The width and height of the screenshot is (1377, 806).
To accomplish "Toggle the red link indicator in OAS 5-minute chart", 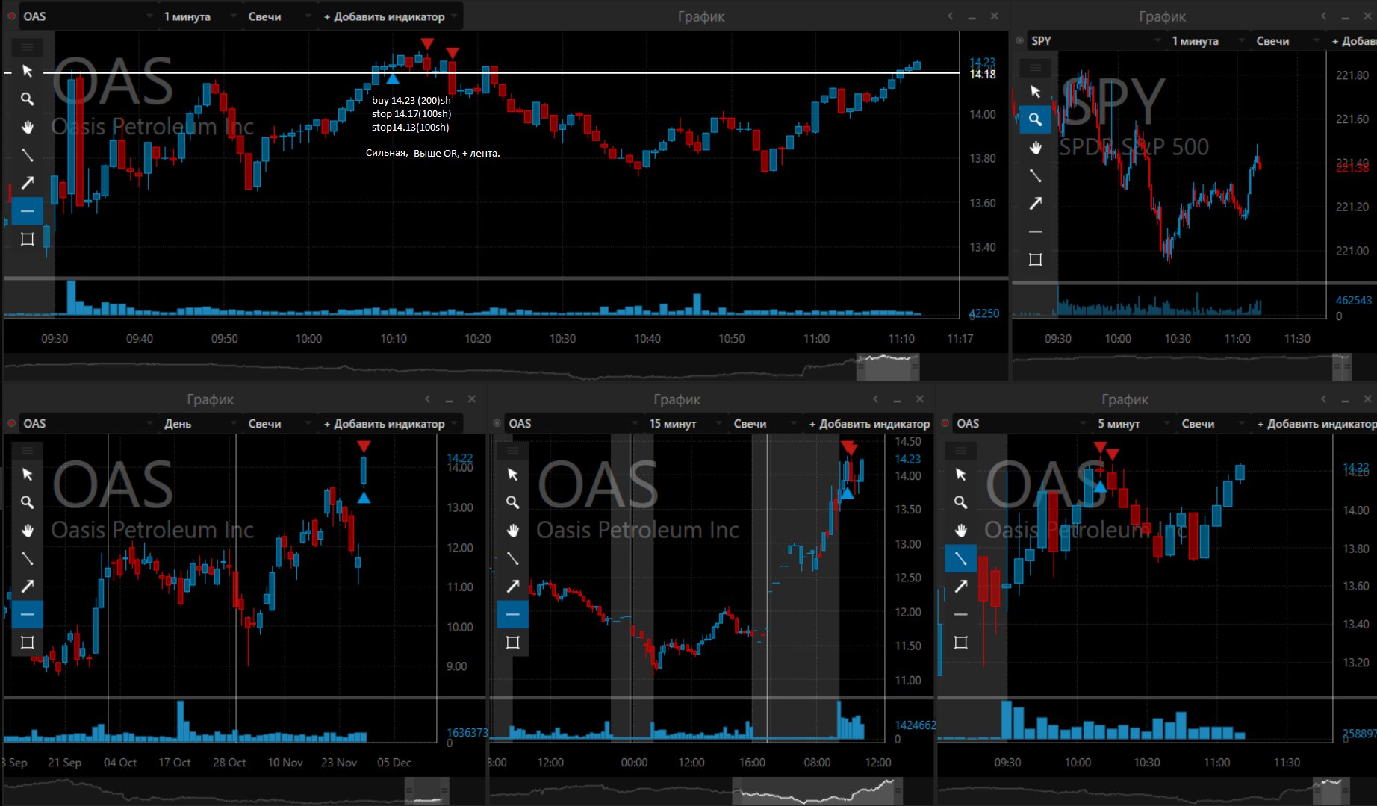I will pyautogui.click(x=945, y=423).
